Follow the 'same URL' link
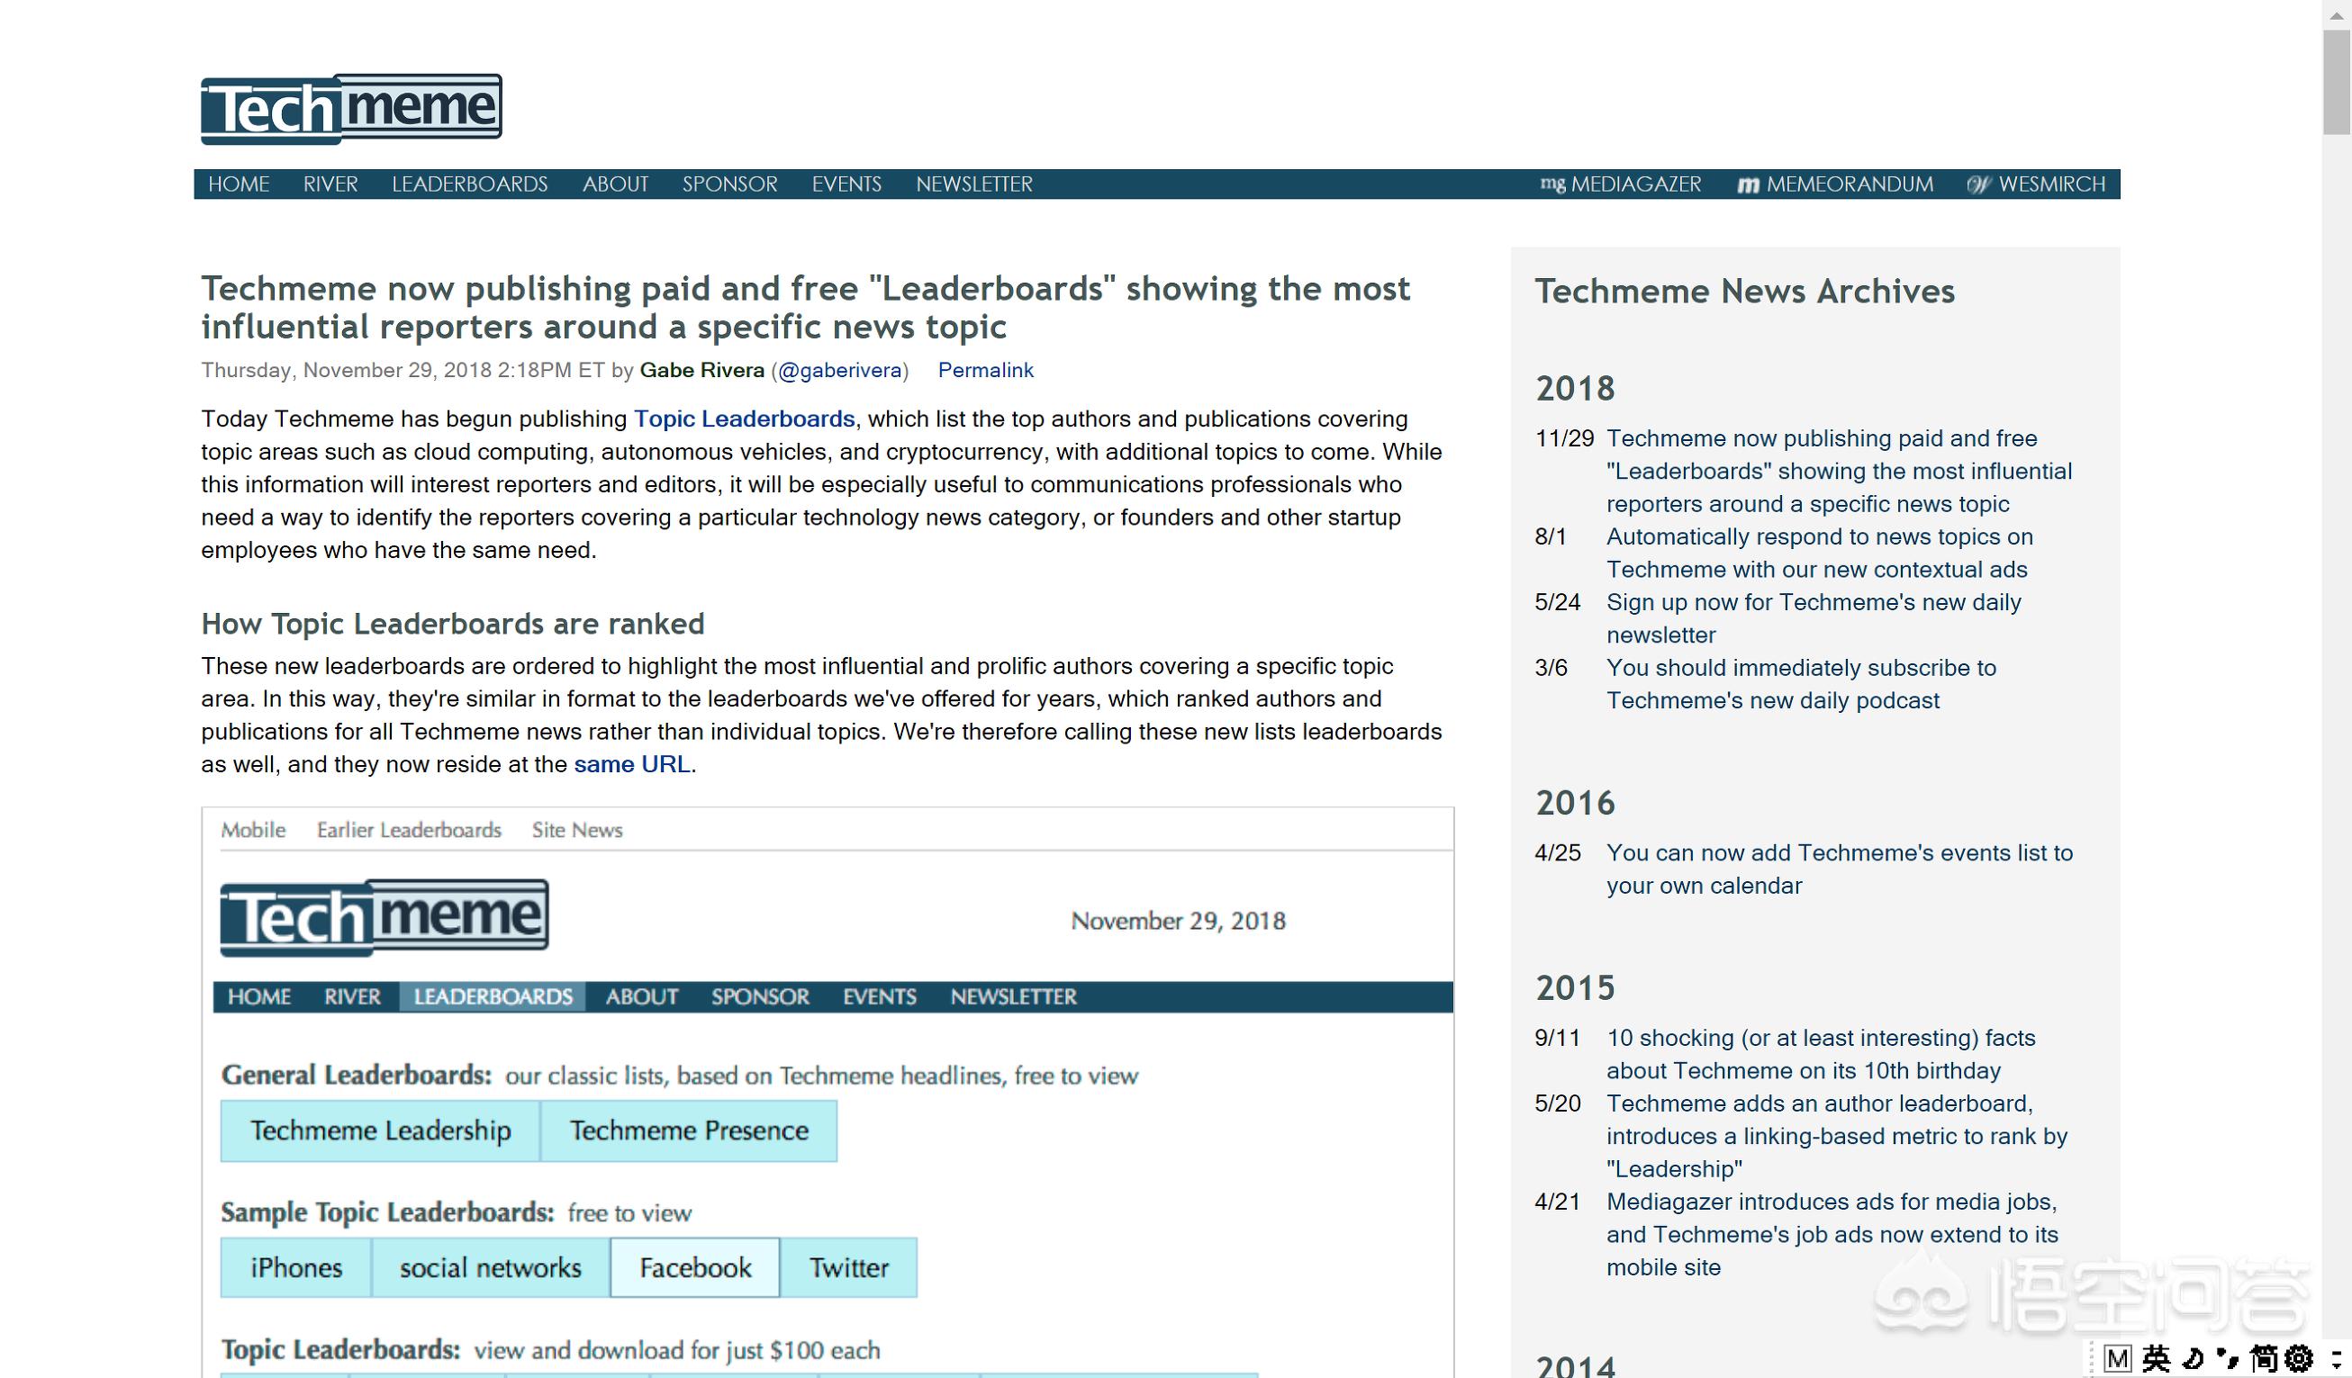This screenshot has height=1378, width=2352. 632,764
